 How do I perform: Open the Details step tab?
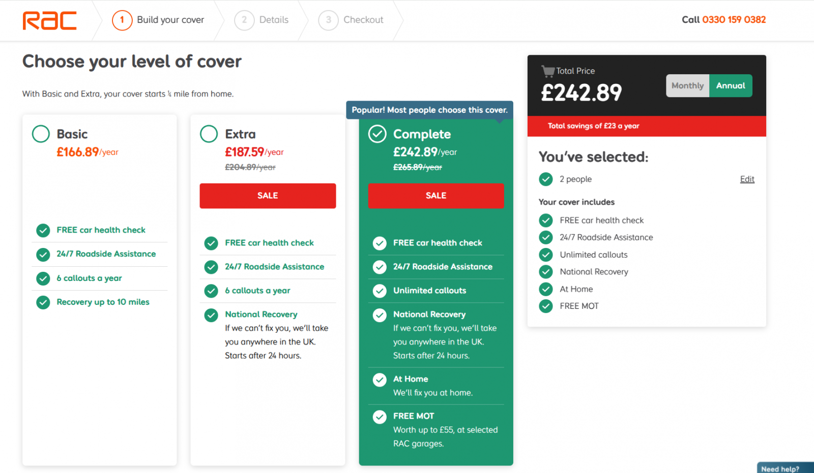click(x=261, y=20)
